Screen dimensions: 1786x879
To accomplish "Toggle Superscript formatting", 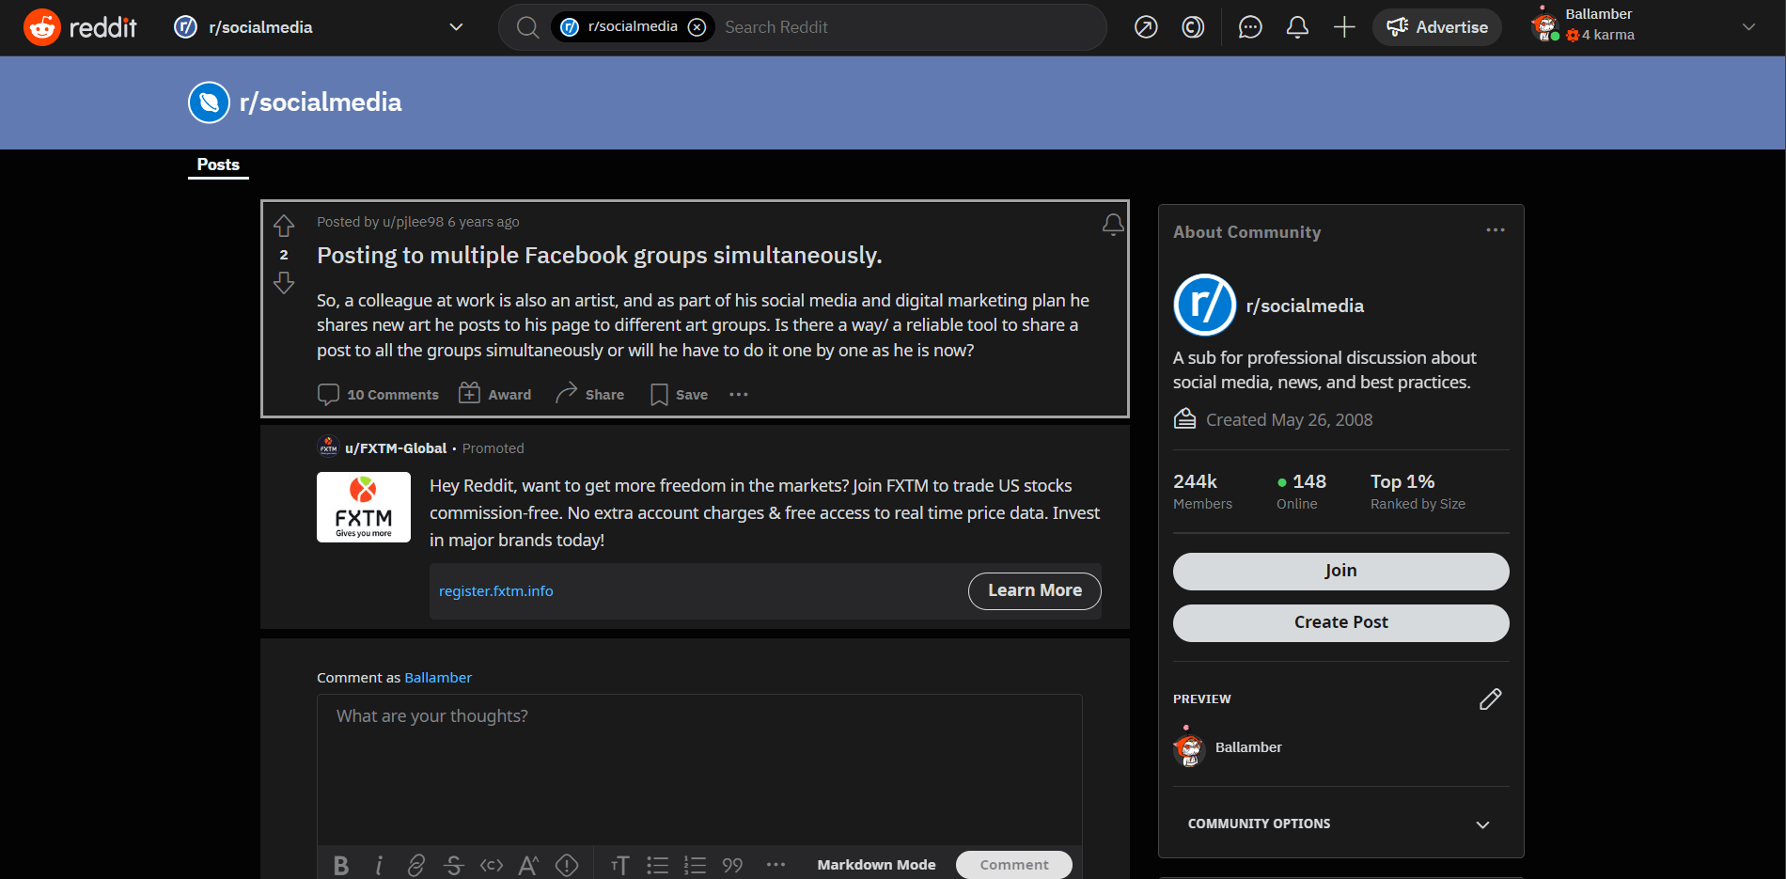I will [529, 865].
